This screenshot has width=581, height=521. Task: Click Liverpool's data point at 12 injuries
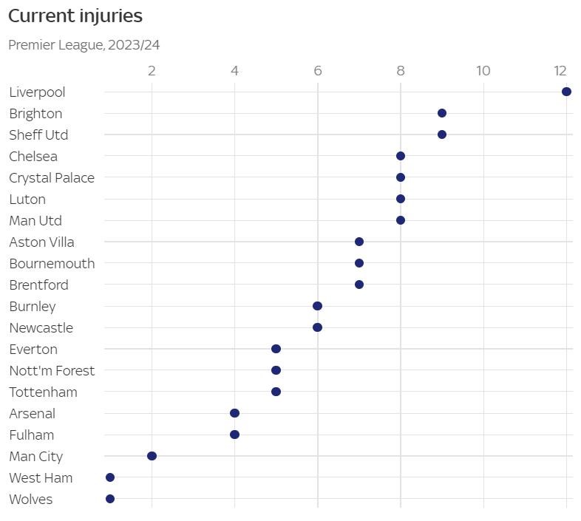(x=566, y=92)
